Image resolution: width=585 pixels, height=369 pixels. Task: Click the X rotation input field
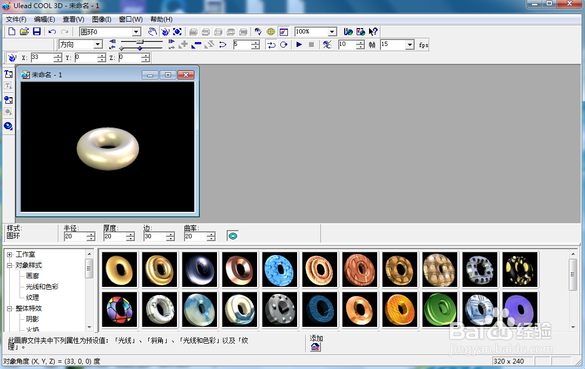point(42,58)
